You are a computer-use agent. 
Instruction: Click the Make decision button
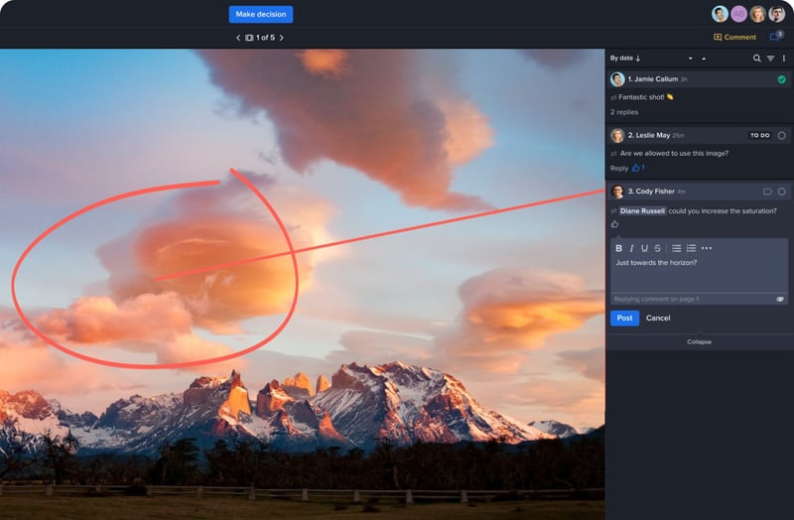coord(260,14)
